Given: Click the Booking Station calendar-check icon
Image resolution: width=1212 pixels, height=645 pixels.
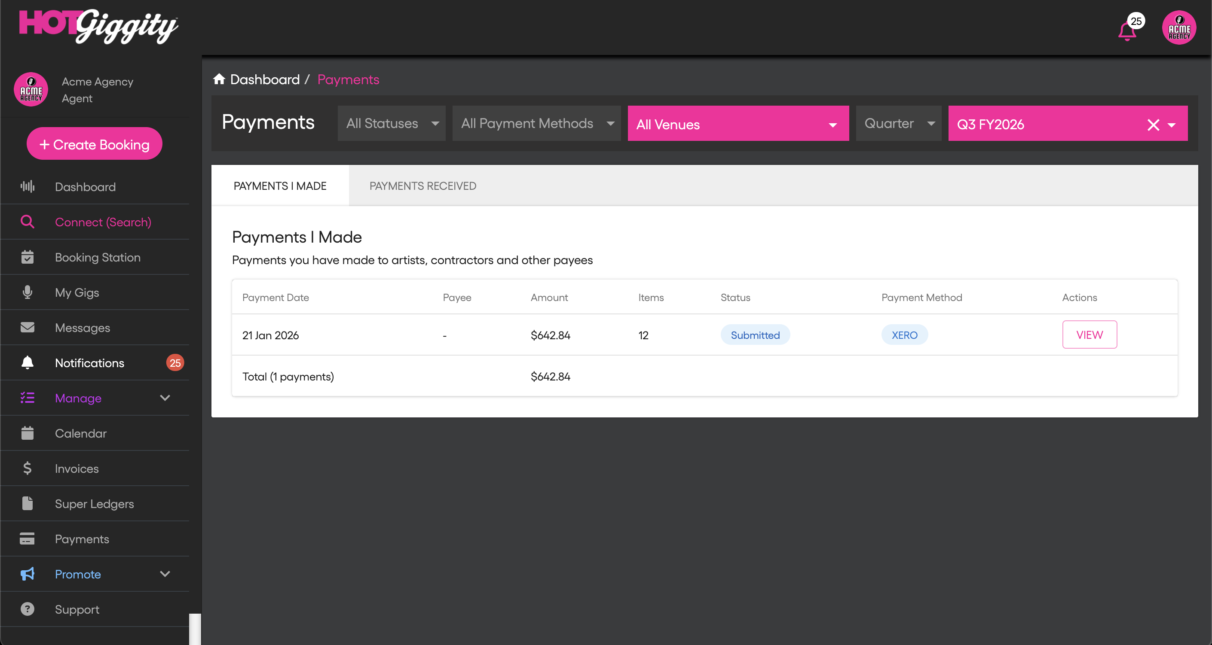Looking at the screenshot, I should pos(27,257).
